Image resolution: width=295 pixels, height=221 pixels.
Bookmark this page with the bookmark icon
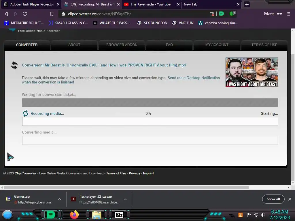[52, 14]
